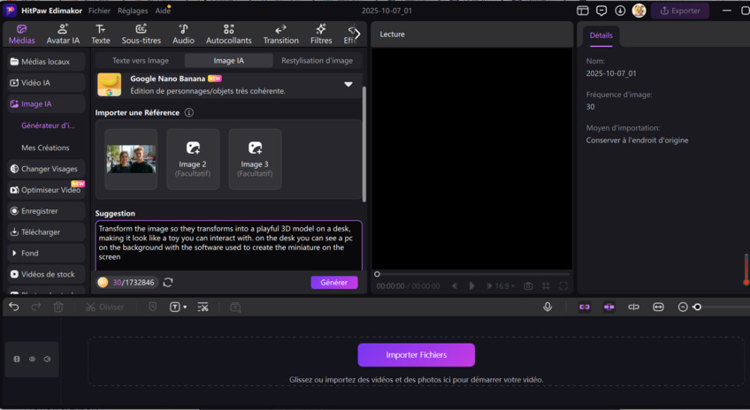Expand the Google Nano Banana model dropdown
This screenshot has width=750, height=410.
pos(348,85)
